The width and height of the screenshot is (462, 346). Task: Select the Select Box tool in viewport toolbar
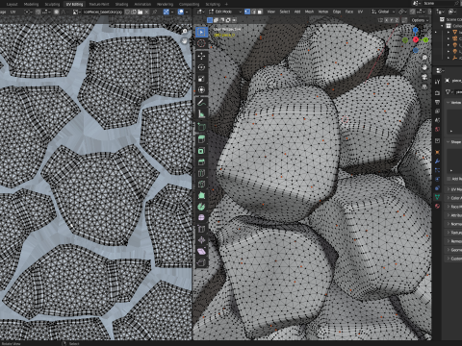point(201,32)
